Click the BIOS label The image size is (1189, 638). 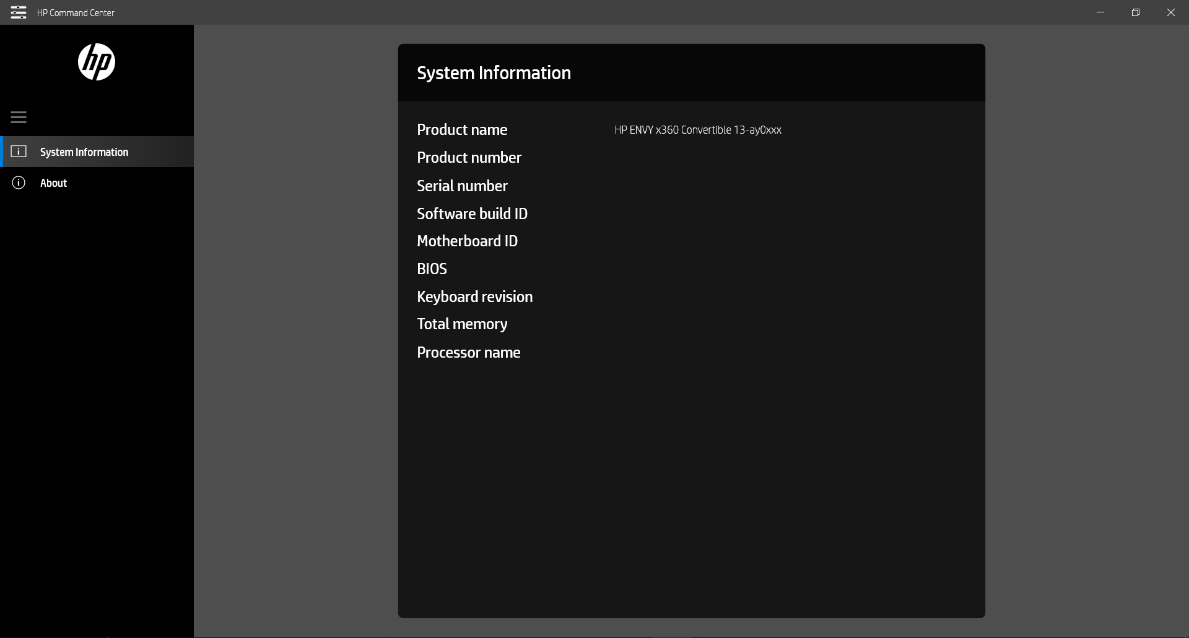[432, 269]
